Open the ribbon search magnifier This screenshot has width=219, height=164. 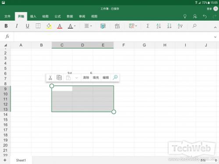194,26
